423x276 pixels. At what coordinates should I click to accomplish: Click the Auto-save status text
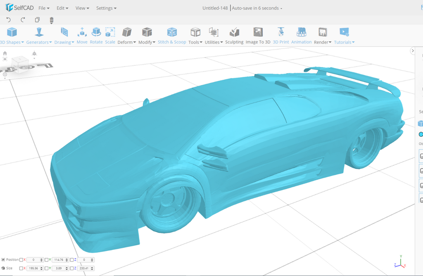[257, 8]
